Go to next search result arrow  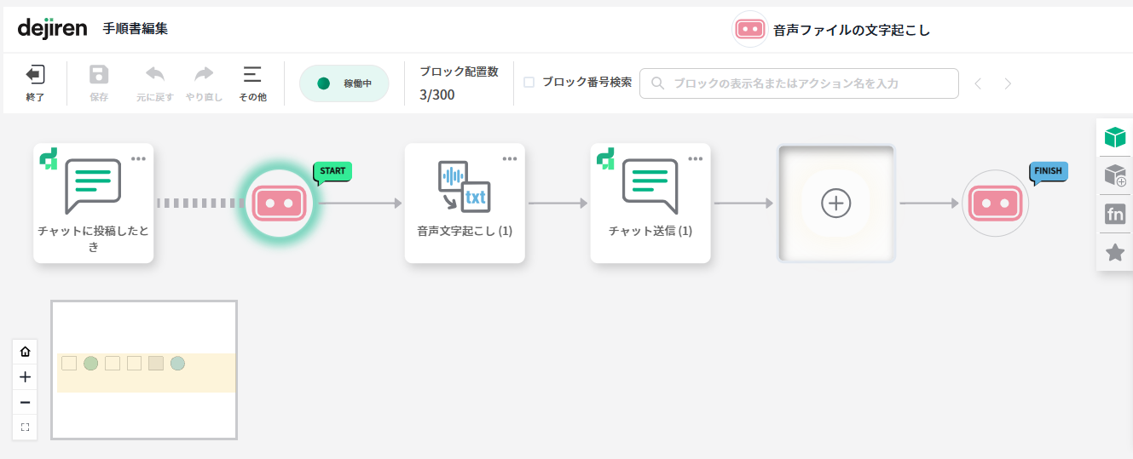pos(1008,83)
